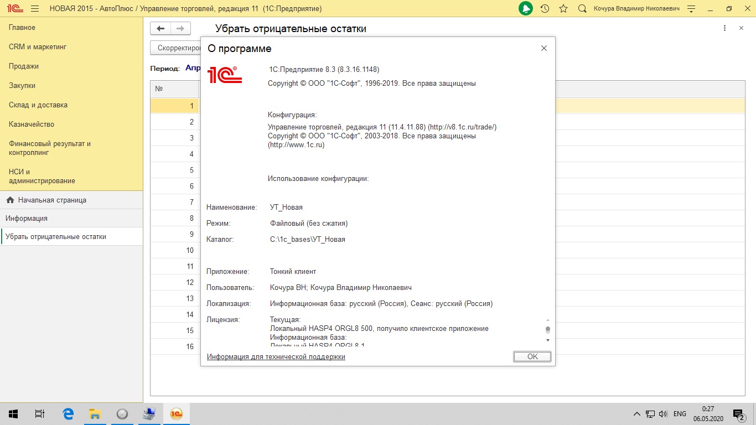The height and width of the screenshot is (425, 756).
Task: Open the history clock icon
Action: point(545,8)
